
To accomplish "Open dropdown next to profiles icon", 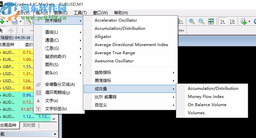I will [x=20, y=21].
